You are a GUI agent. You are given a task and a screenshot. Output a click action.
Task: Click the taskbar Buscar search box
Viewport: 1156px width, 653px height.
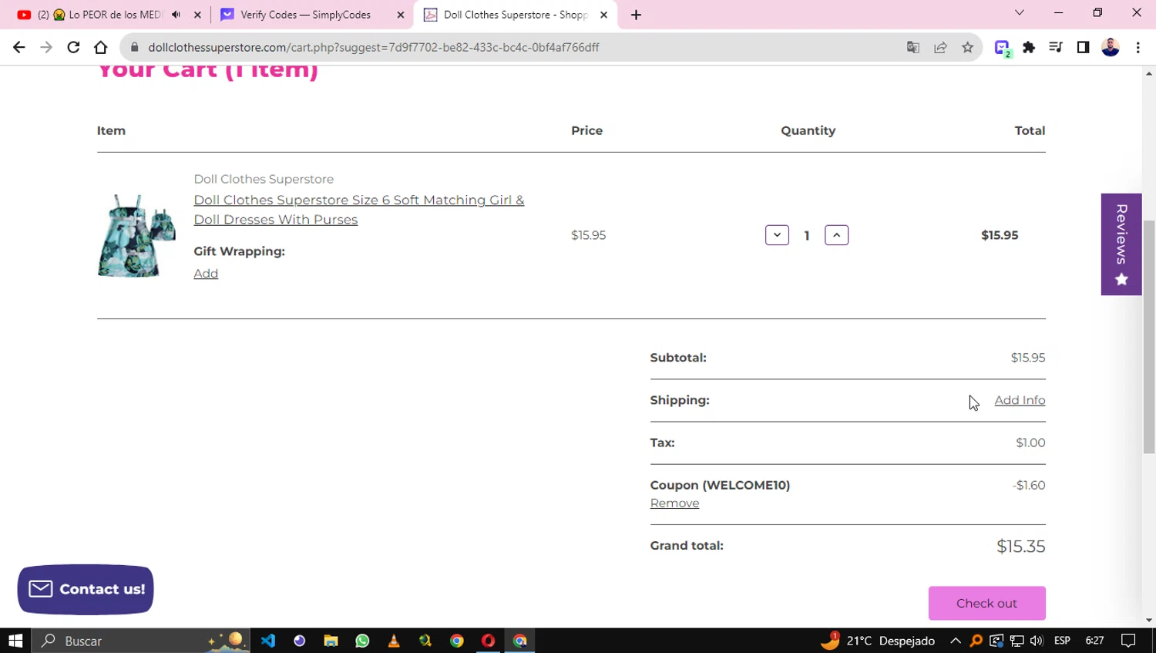click(x=141, y=641)
